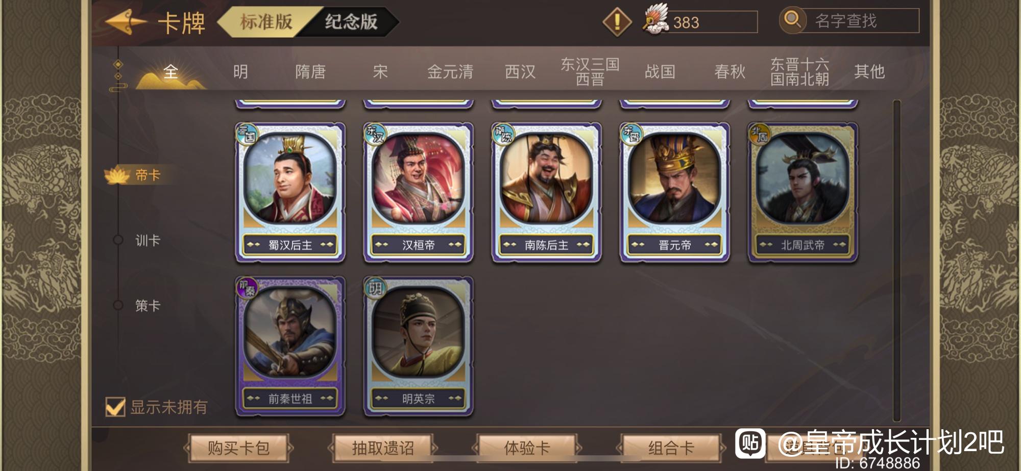Uncheck the 显示未拥有 checkbox
The image size is (1021, 471).
(x=115, y=406)
